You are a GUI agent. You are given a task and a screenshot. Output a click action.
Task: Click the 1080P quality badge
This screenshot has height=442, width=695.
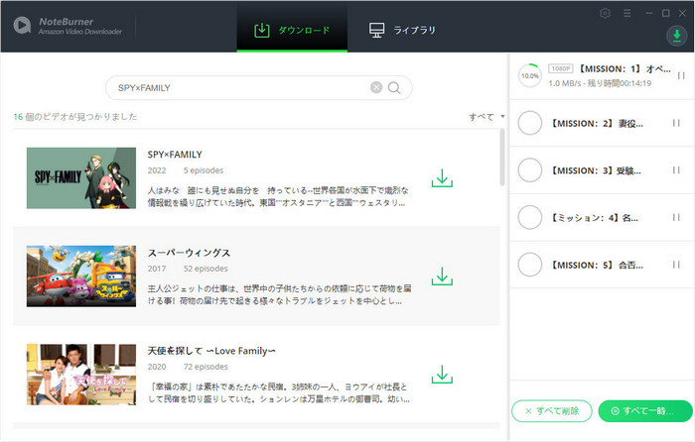pyautogui.click(x=561, y=68)
